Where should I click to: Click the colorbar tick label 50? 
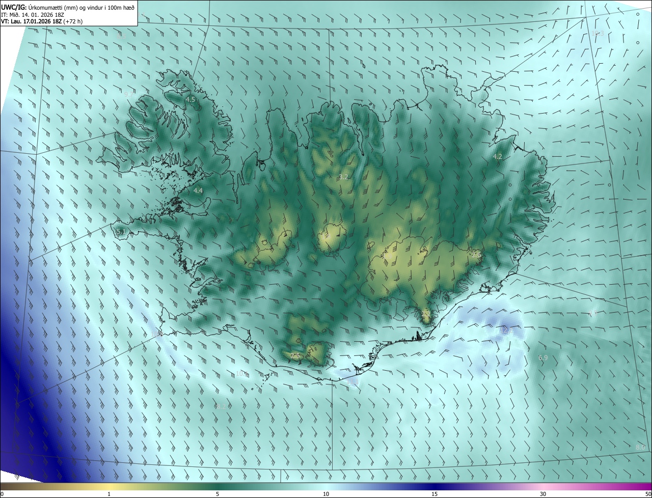point(648,494)
